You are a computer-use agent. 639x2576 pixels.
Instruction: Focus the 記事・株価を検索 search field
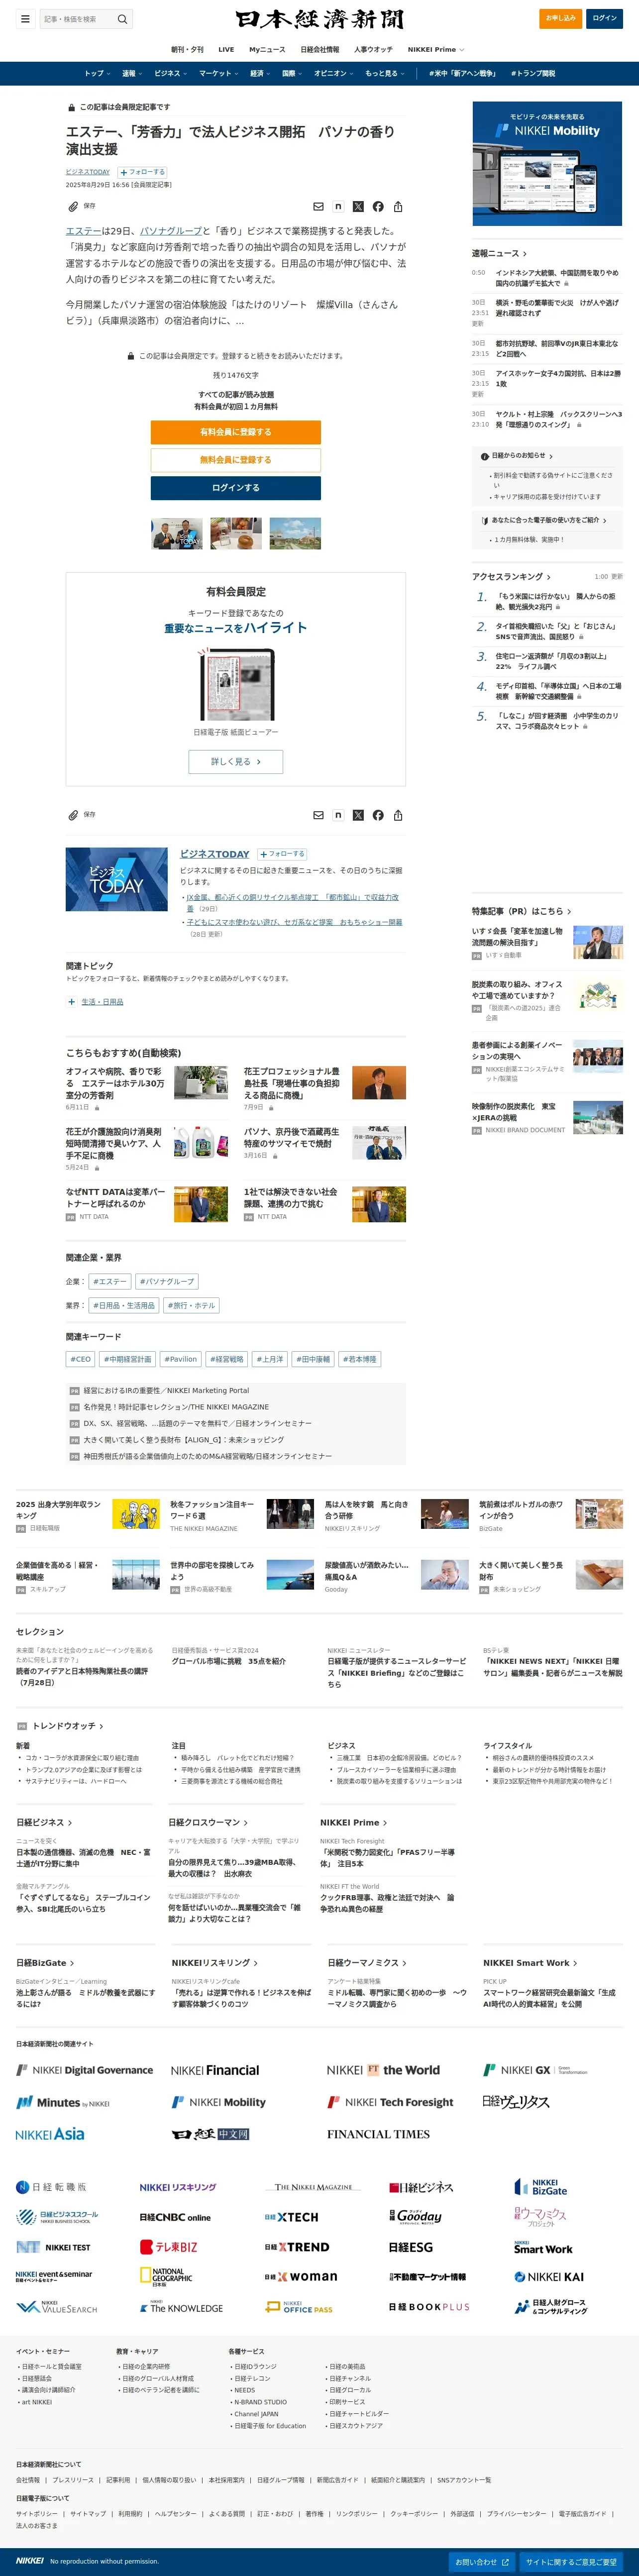78,19
